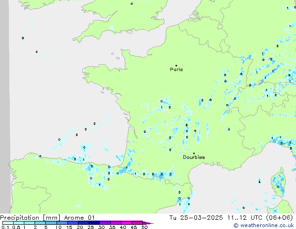Click the Paris city marker dot
The width and height of the screenshot is (296, 229).
click(x=176, y=65)
